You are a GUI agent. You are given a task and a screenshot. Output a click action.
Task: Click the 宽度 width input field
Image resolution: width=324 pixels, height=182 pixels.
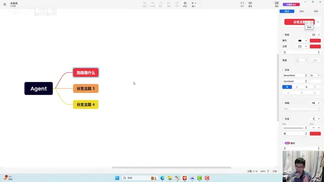click(x=301, y=60)
